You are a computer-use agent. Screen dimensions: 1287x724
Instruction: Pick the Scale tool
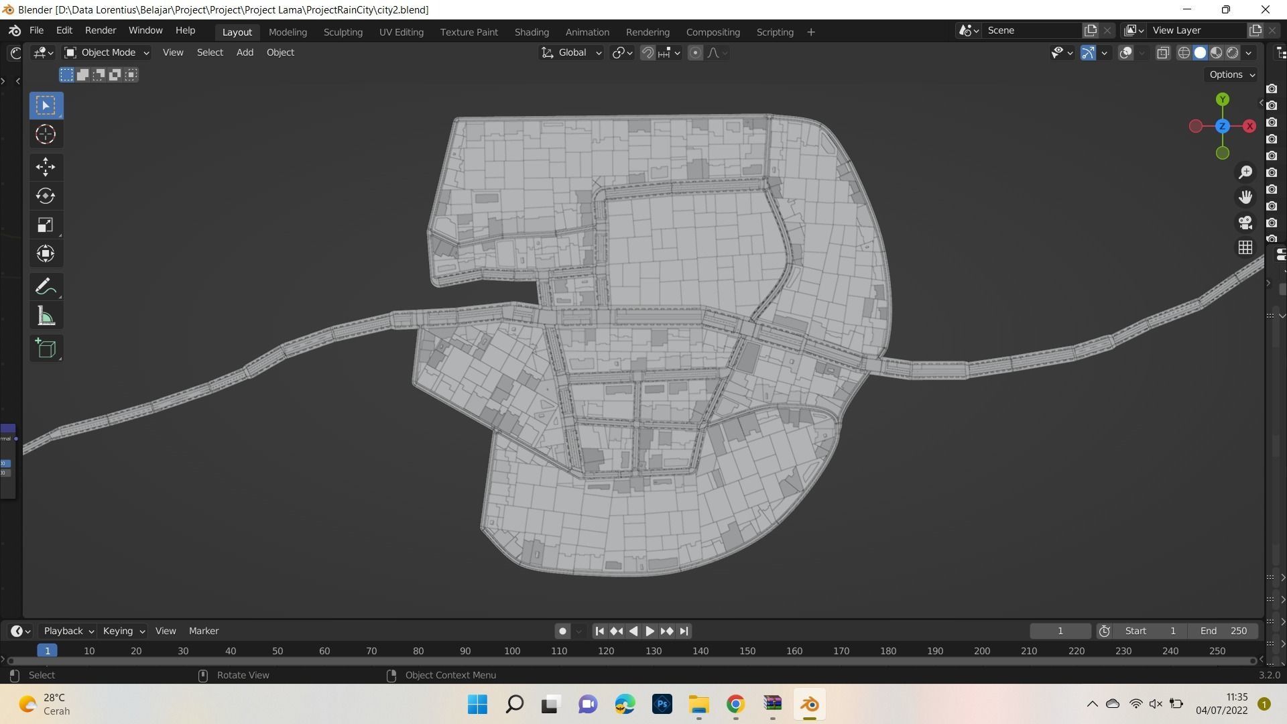46,225
